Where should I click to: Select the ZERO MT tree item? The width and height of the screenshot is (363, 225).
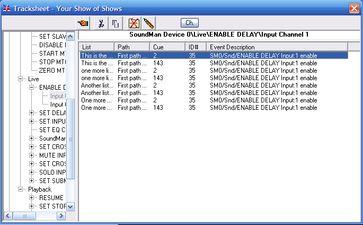tap(52, 70)
